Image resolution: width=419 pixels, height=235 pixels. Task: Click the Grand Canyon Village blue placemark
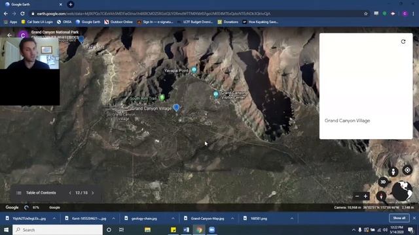coord(176,107)
